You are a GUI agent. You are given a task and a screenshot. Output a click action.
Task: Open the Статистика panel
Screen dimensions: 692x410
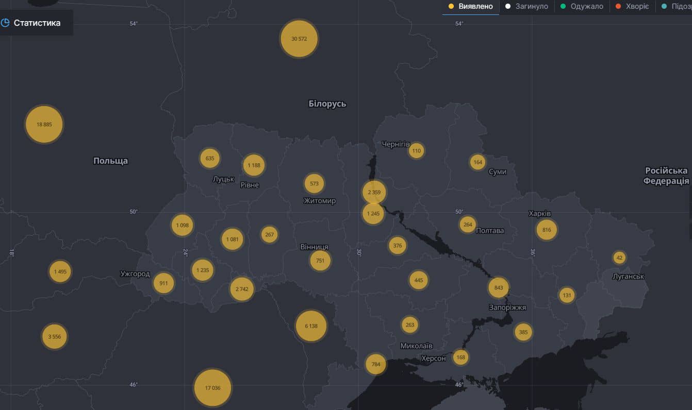point(37,23)
